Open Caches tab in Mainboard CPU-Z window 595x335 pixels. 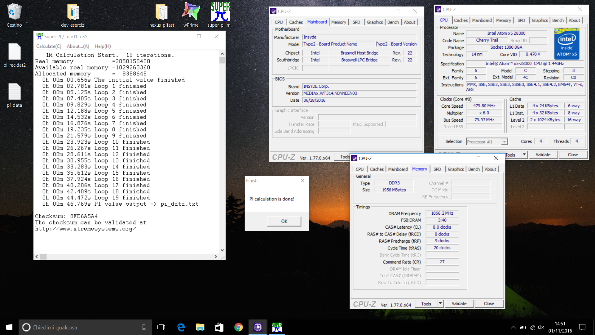coord(296,22)
